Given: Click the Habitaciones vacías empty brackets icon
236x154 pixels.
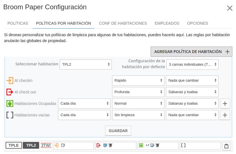Looking at the screenshot, I should pos(10,115).
